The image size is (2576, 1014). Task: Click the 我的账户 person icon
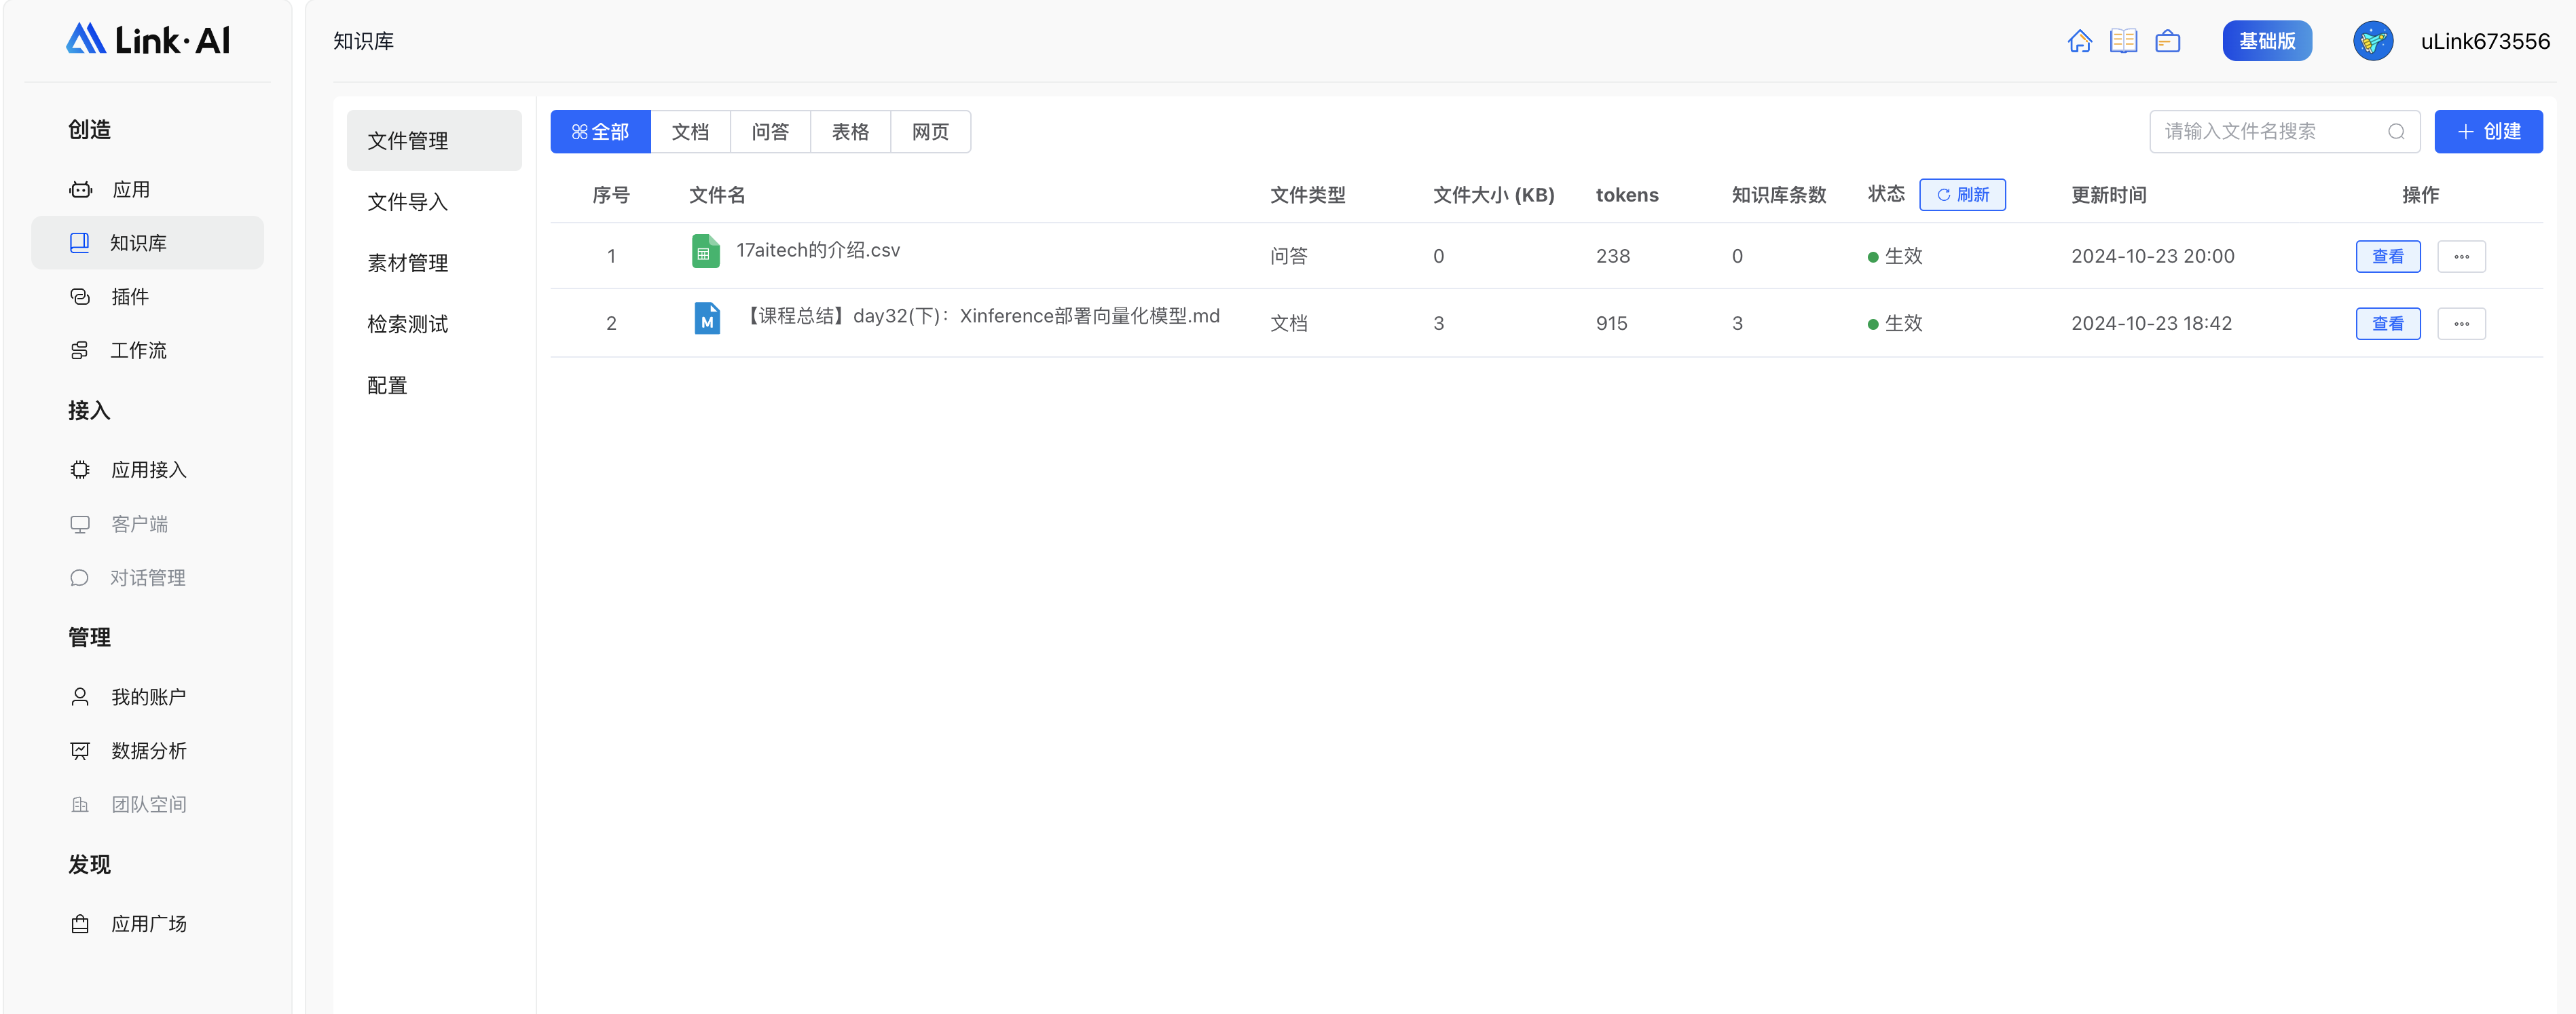[x=80, y=697]
